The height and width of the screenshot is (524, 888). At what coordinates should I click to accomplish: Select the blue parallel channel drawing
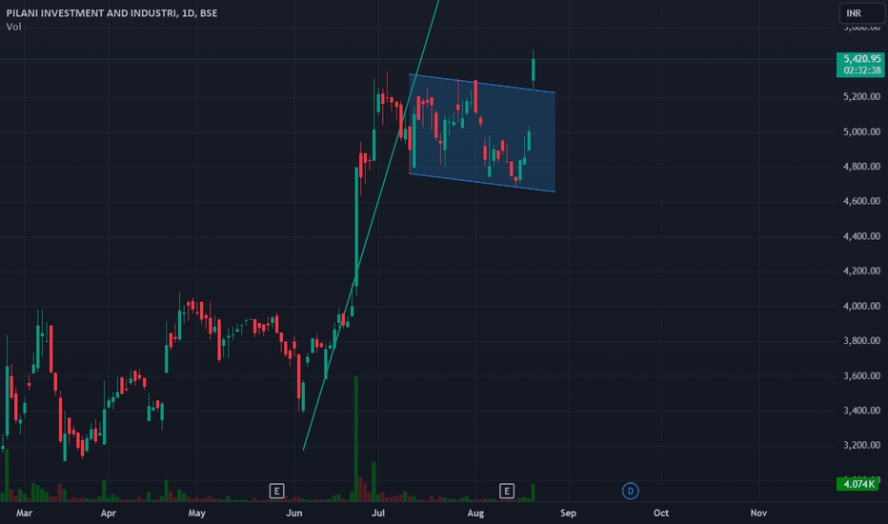[x=482, y=133]
